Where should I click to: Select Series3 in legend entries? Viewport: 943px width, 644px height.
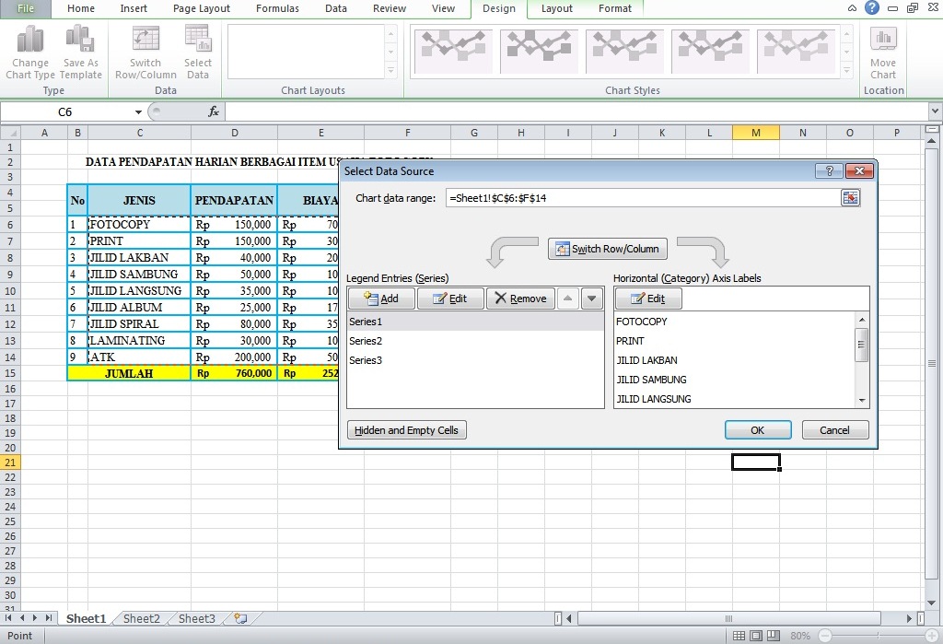[x=475, y=360]
